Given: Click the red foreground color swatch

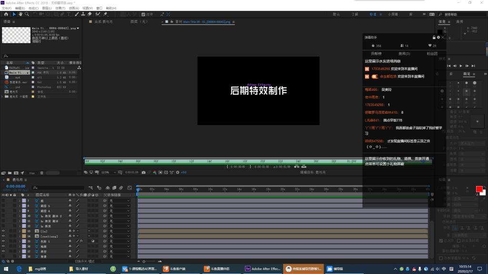Looking at the screenshot, I should tap(479, 189).
